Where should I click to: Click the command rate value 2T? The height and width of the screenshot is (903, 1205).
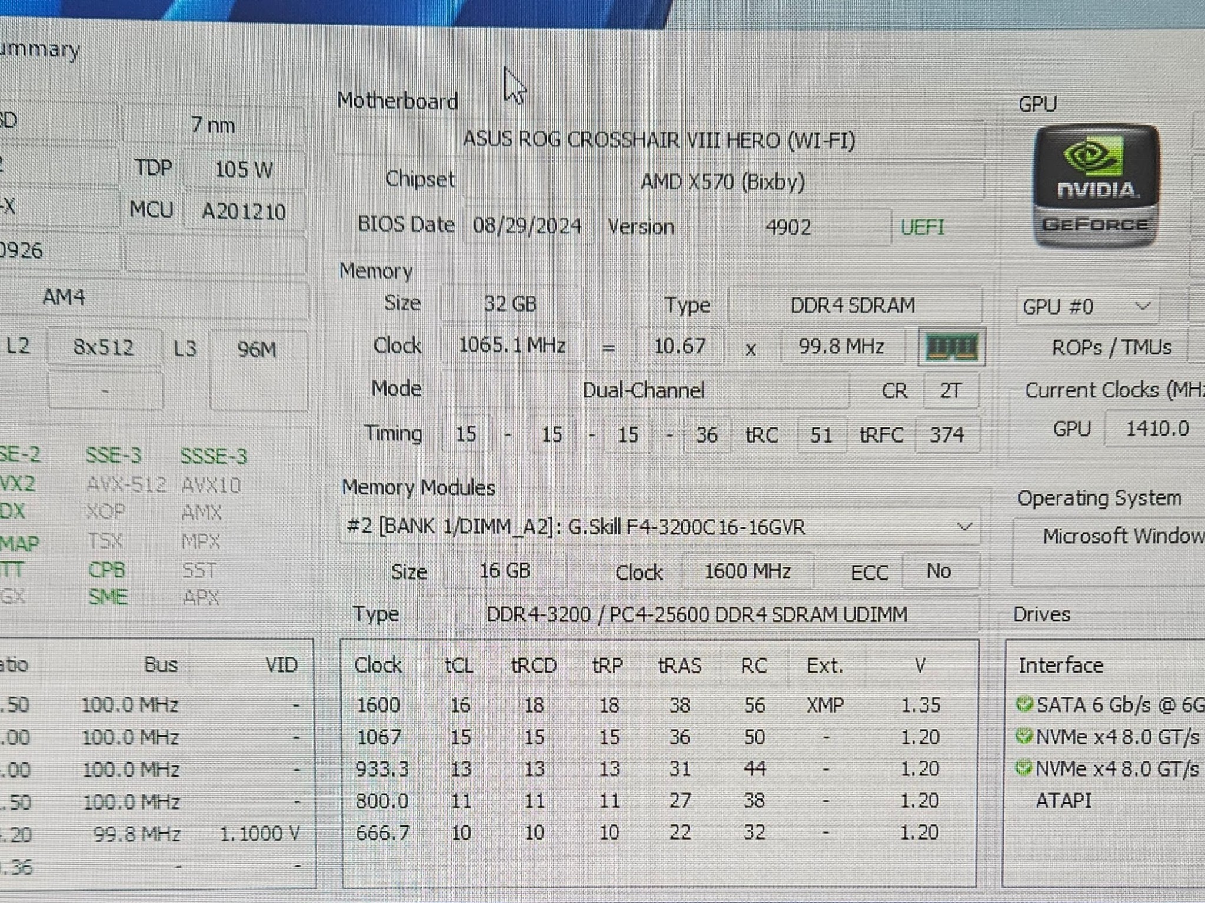click(x=951, y=391)
